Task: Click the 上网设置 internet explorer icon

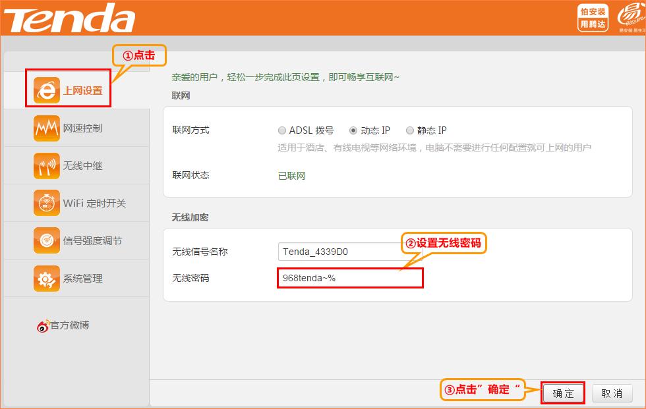Action: coord(47,90)
